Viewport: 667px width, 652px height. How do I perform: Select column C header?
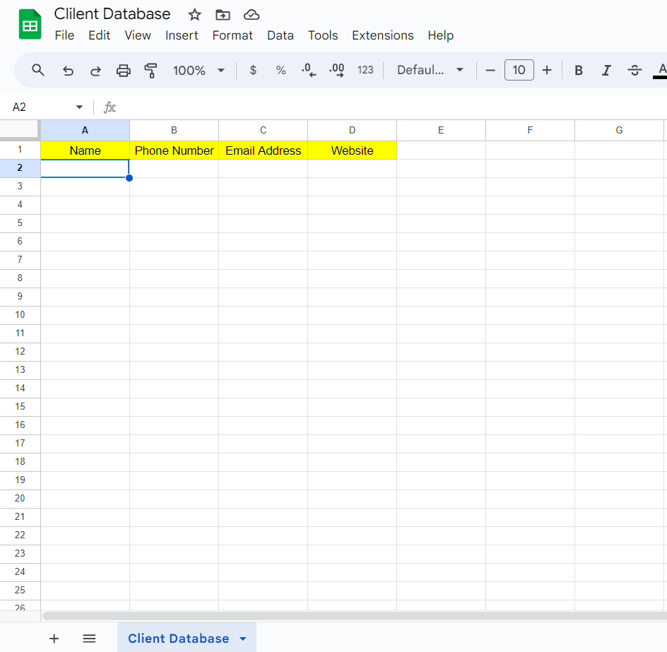[264, 130]
